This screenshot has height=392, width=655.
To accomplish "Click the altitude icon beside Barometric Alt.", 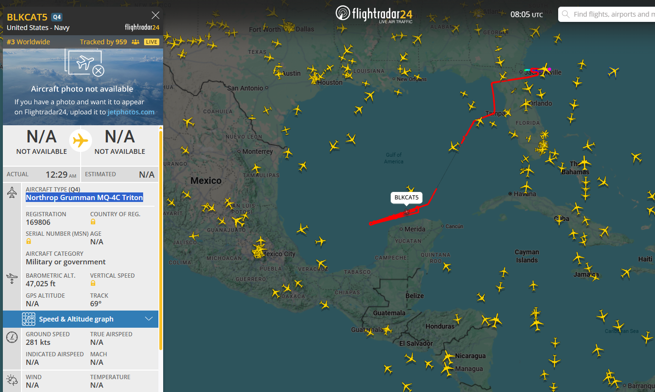I will [12, 279].
